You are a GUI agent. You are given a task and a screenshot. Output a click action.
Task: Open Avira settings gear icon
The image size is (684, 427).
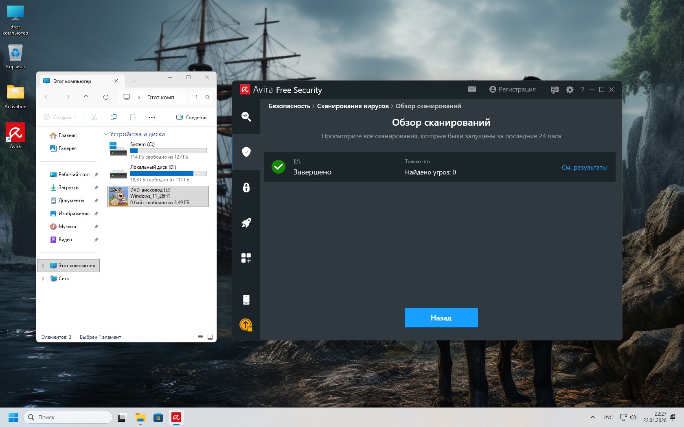point(570,90)
